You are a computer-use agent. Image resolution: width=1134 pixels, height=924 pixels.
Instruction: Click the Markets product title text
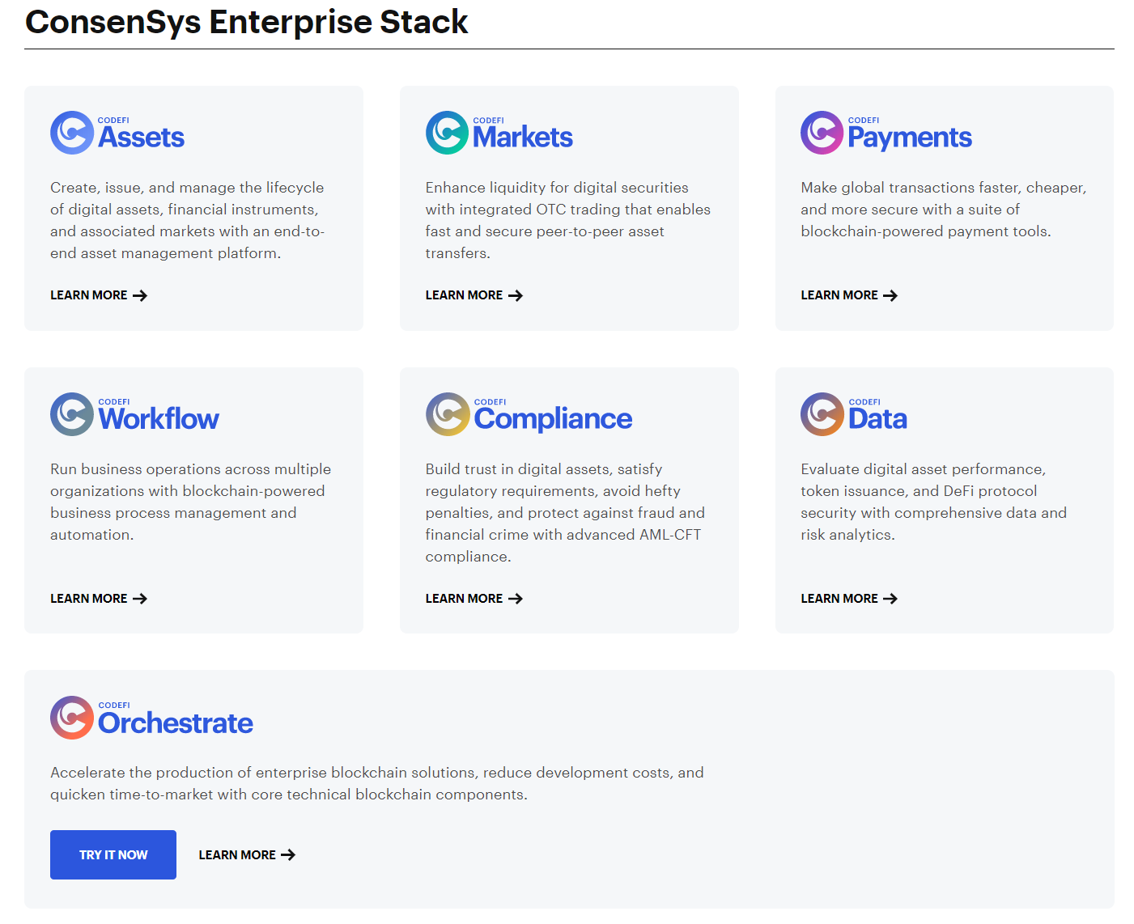click(x=523, y=138)
